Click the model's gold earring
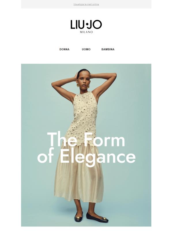The width and height of the screenshot is (173, 231). pos(78,85)
